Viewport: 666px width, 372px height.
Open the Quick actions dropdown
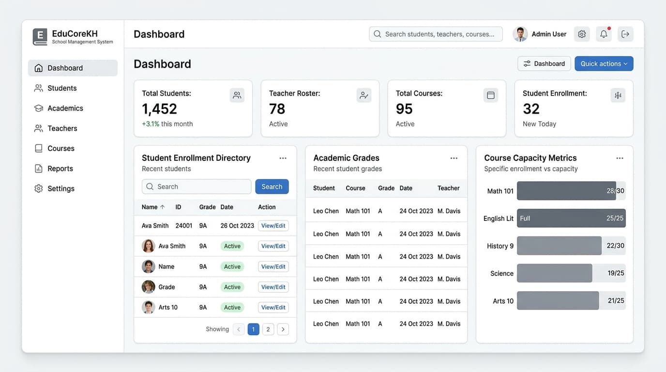604,63
